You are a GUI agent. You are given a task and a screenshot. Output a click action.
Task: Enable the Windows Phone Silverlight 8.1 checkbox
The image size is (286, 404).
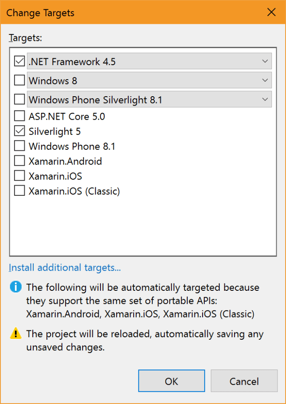19,99
